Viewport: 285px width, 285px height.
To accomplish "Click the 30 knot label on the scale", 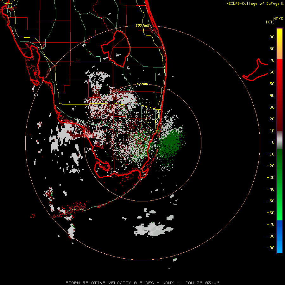I will pyautogui.click(x=272, y=107).
